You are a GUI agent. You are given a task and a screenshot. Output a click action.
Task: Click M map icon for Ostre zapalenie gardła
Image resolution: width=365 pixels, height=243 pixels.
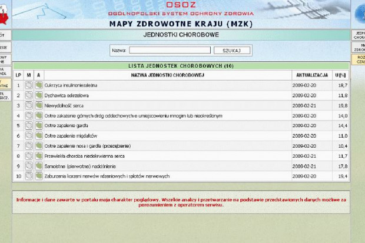click(x=29, y=126)
